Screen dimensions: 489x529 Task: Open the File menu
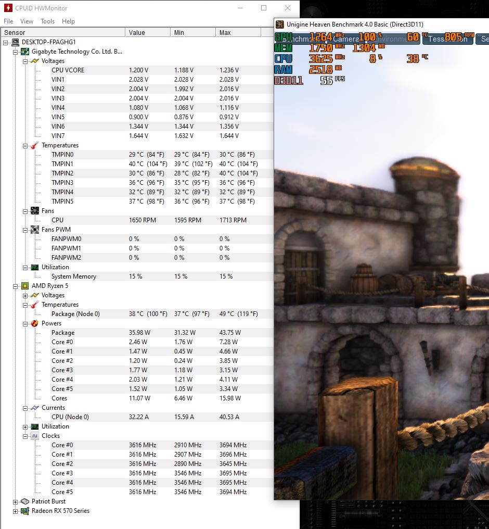8,21
